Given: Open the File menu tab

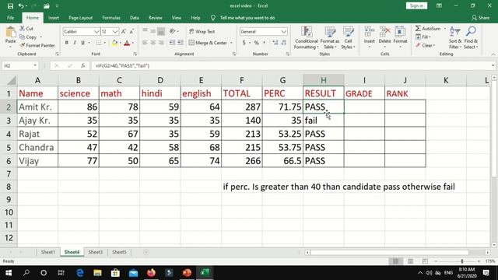Looking at the screenshot, I should 10,18.
